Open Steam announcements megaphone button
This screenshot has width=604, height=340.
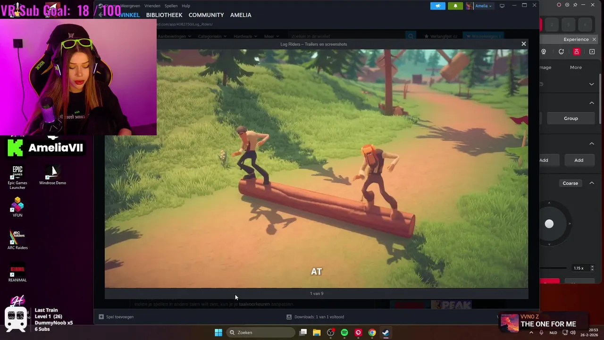[437, 6]
